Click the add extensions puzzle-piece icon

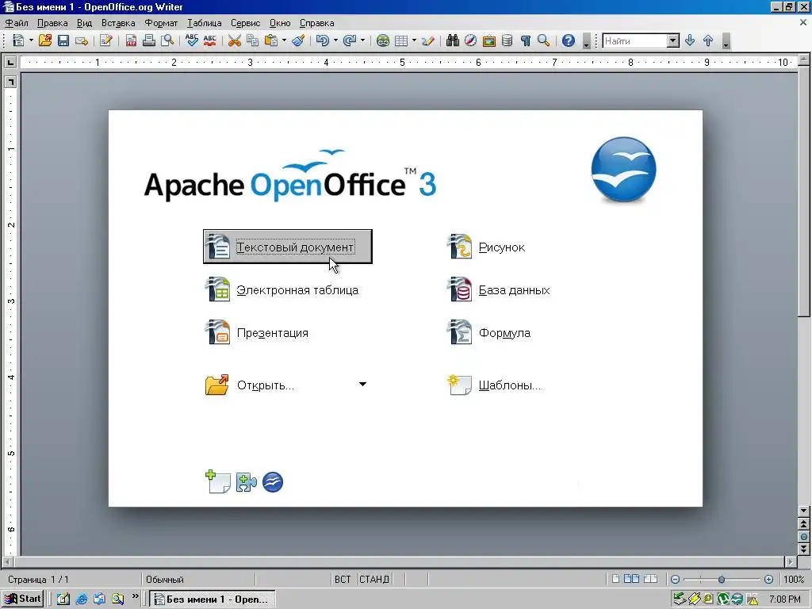[246, 482]
